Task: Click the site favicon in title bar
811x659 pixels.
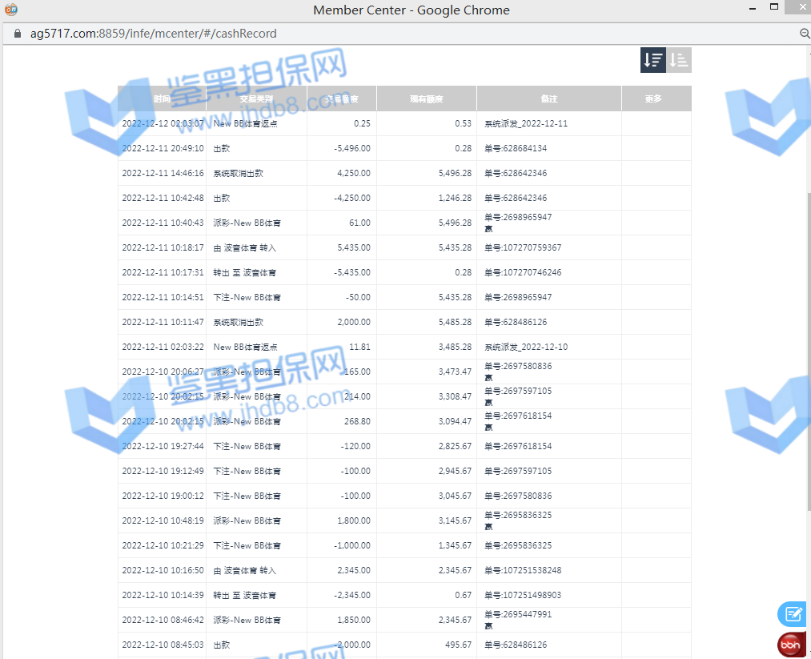Action: tap(10, 10)
